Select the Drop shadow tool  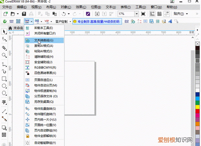4,128
